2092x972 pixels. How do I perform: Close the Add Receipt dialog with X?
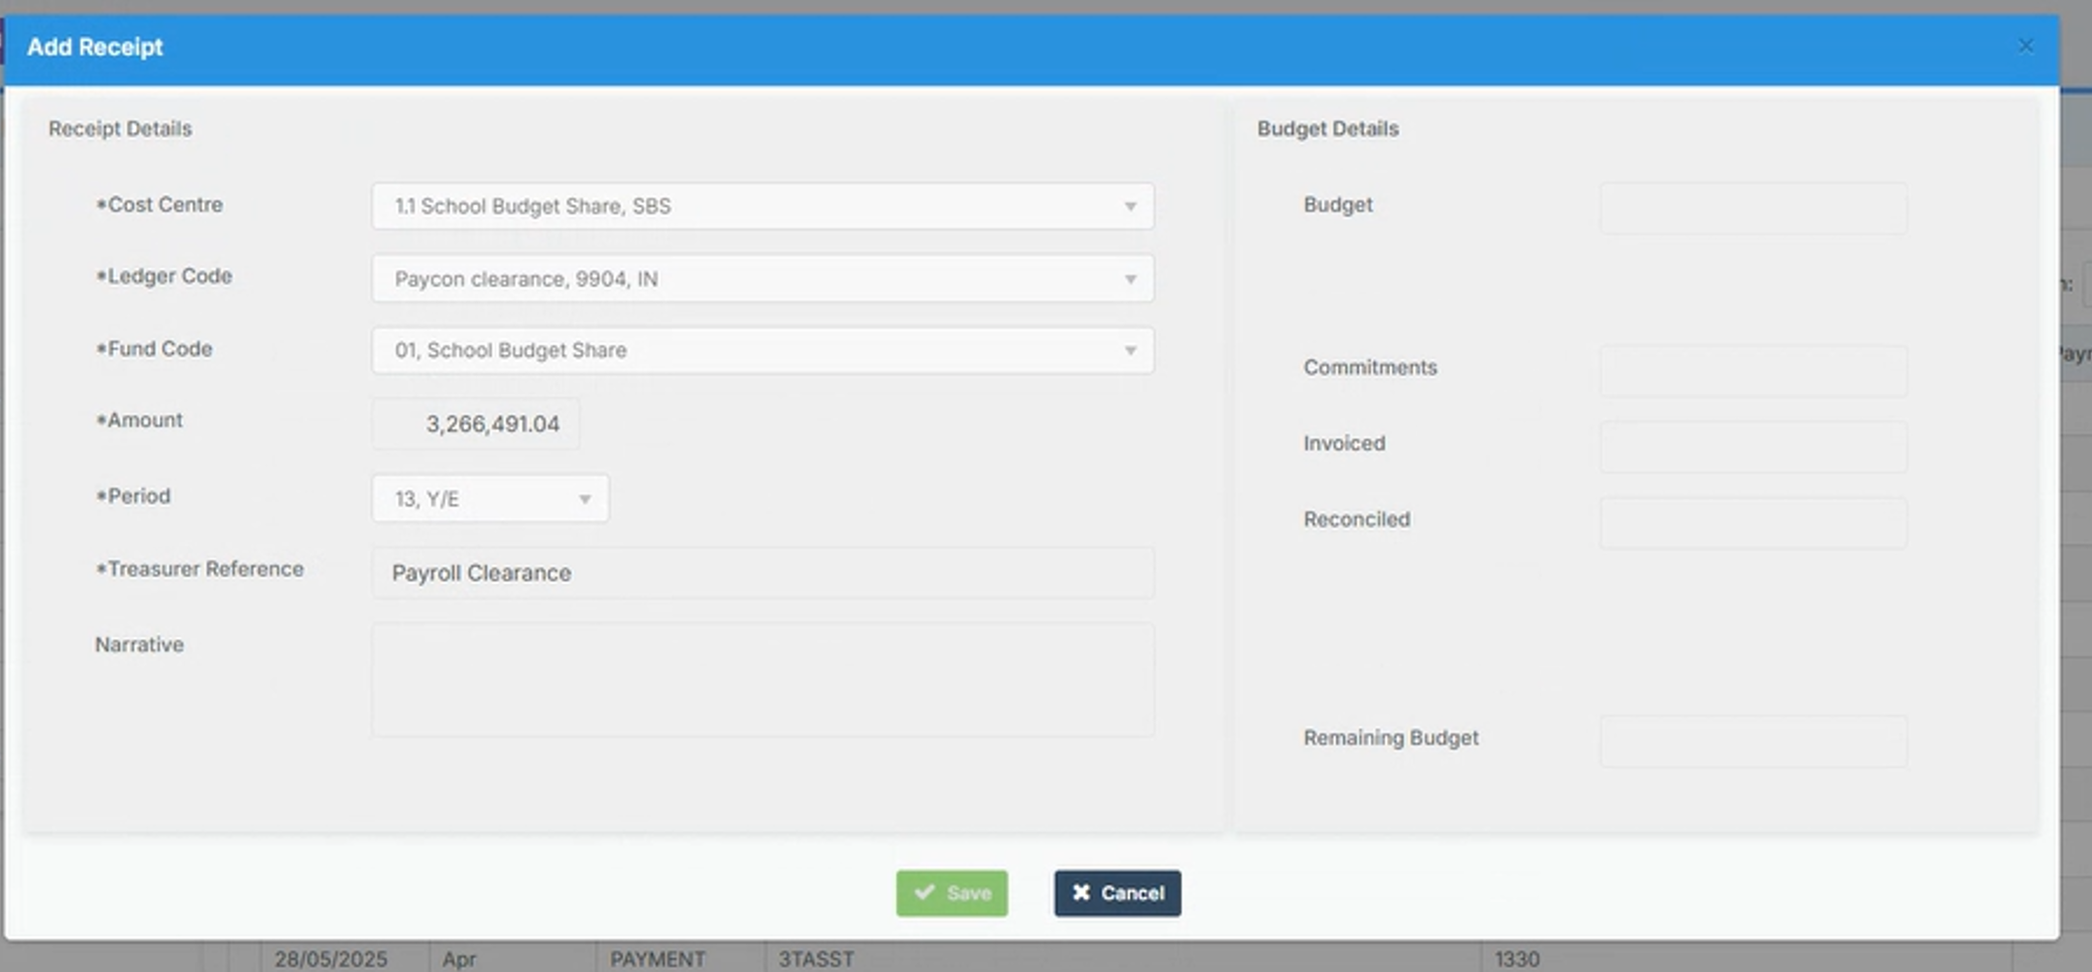click(x=2026, y=47)
